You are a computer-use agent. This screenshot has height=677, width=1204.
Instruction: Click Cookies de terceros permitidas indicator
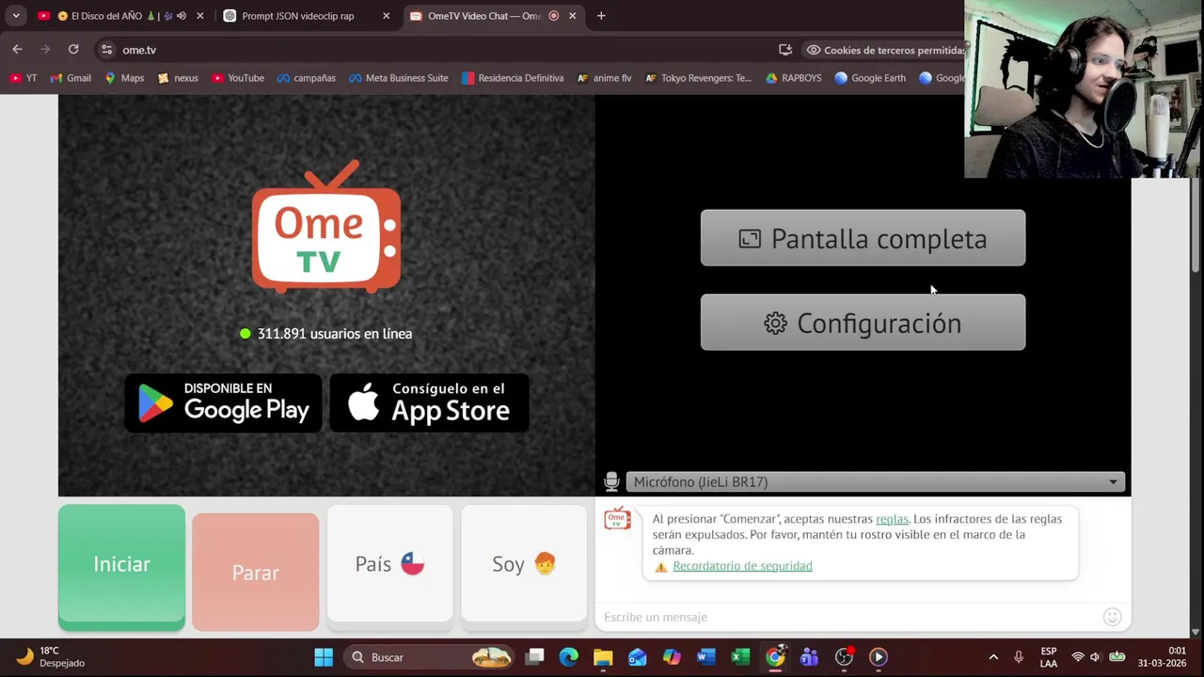(x=885, y=50)
